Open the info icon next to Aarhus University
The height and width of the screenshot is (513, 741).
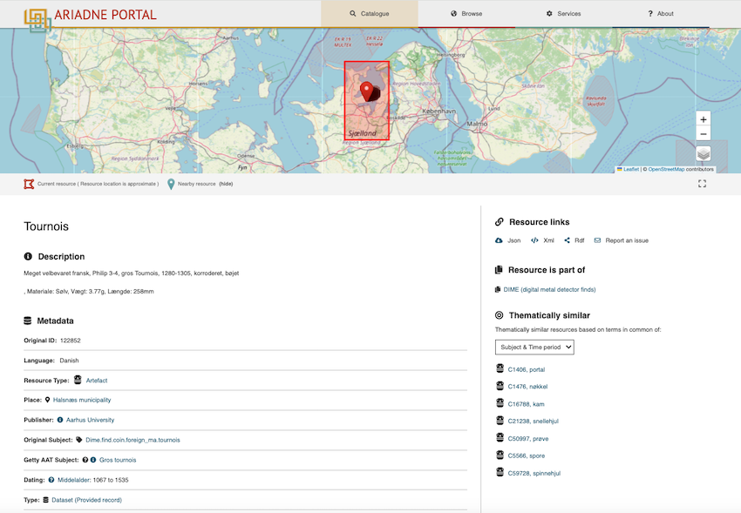[x=60, y=420]
